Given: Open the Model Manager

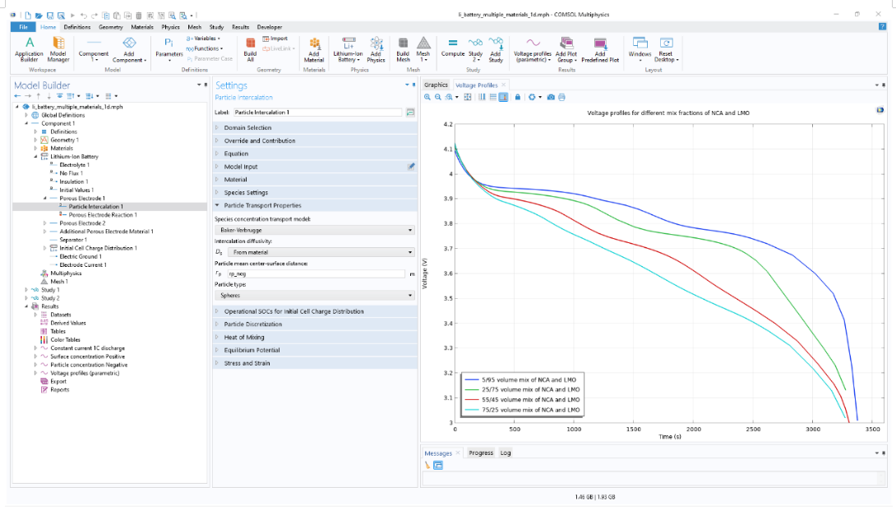Looking at the screenshot, I should tap(58, 49).
